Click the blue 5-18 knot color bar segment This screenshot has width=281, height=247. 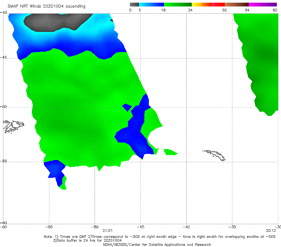[x=152, y=5]
